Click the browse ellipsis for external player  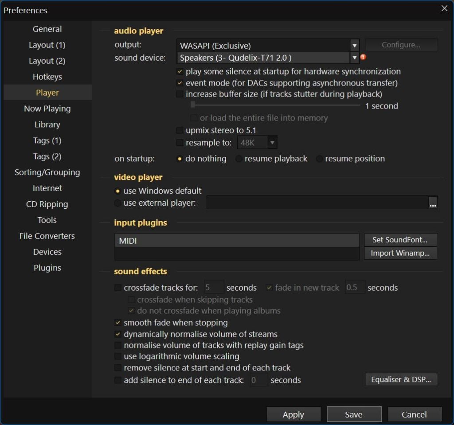(x=433, y=203)
